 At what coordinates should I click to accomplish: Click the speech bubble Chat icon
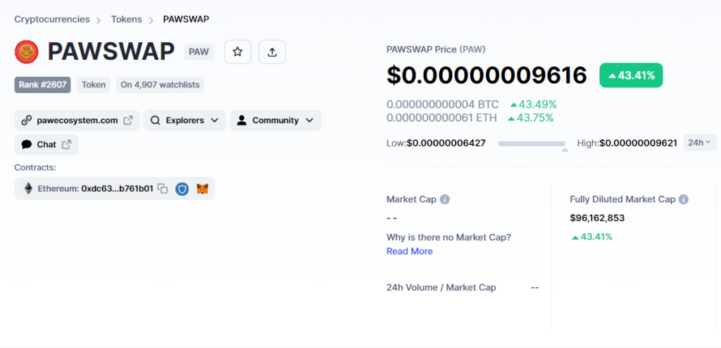point(27,144)
